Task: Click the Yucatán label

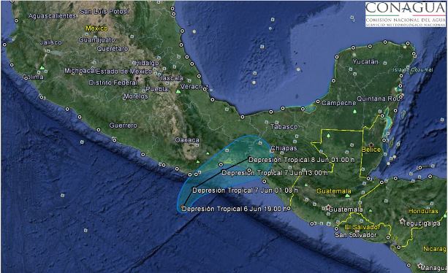Action: coord(365,61)
